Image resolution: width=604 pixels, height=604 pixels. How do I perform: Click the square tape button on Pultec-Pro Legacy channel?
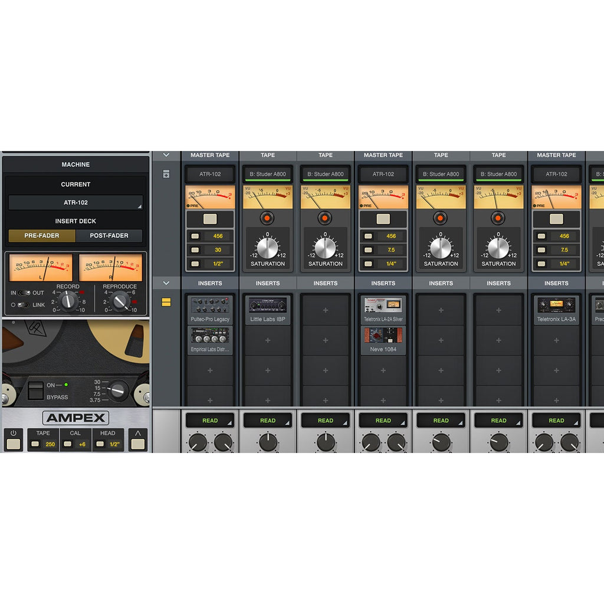(x=210, y=219)
